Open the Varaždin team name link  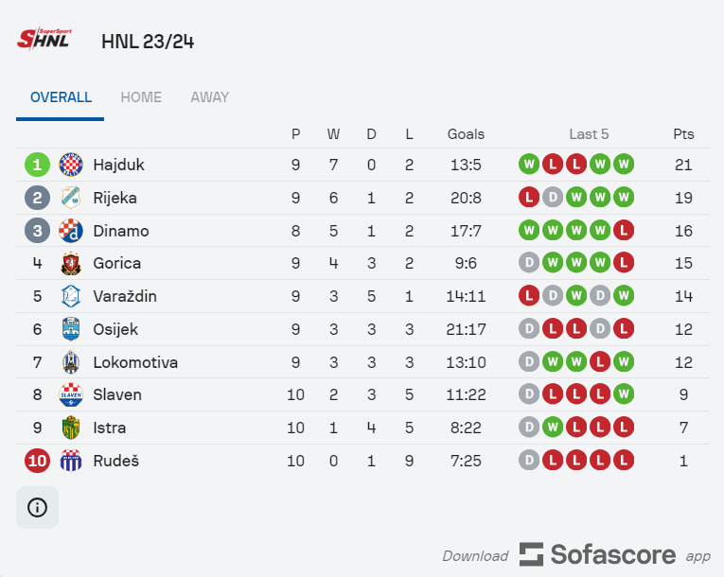tap(125, 296)
